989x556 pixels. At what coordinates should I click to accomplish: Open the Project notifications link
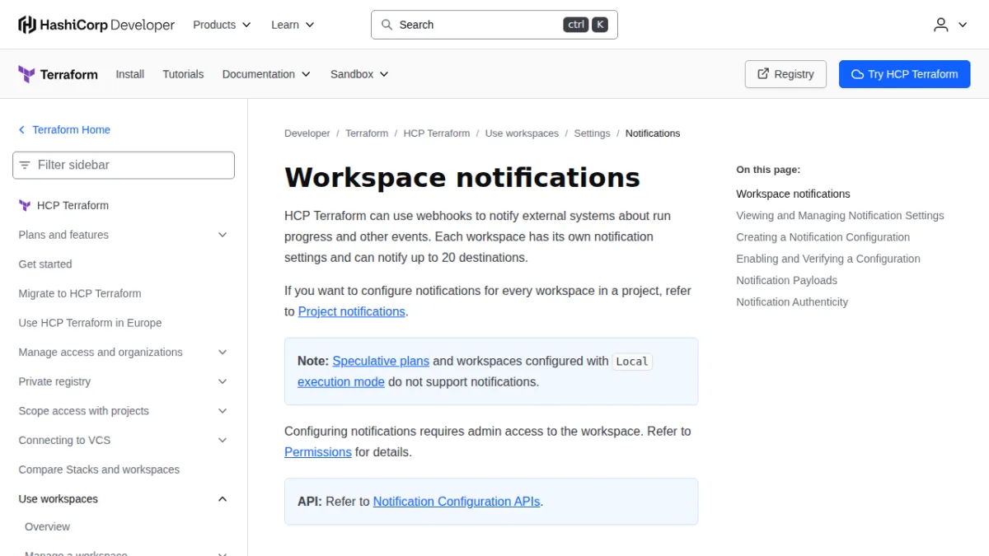pos(352,311)
